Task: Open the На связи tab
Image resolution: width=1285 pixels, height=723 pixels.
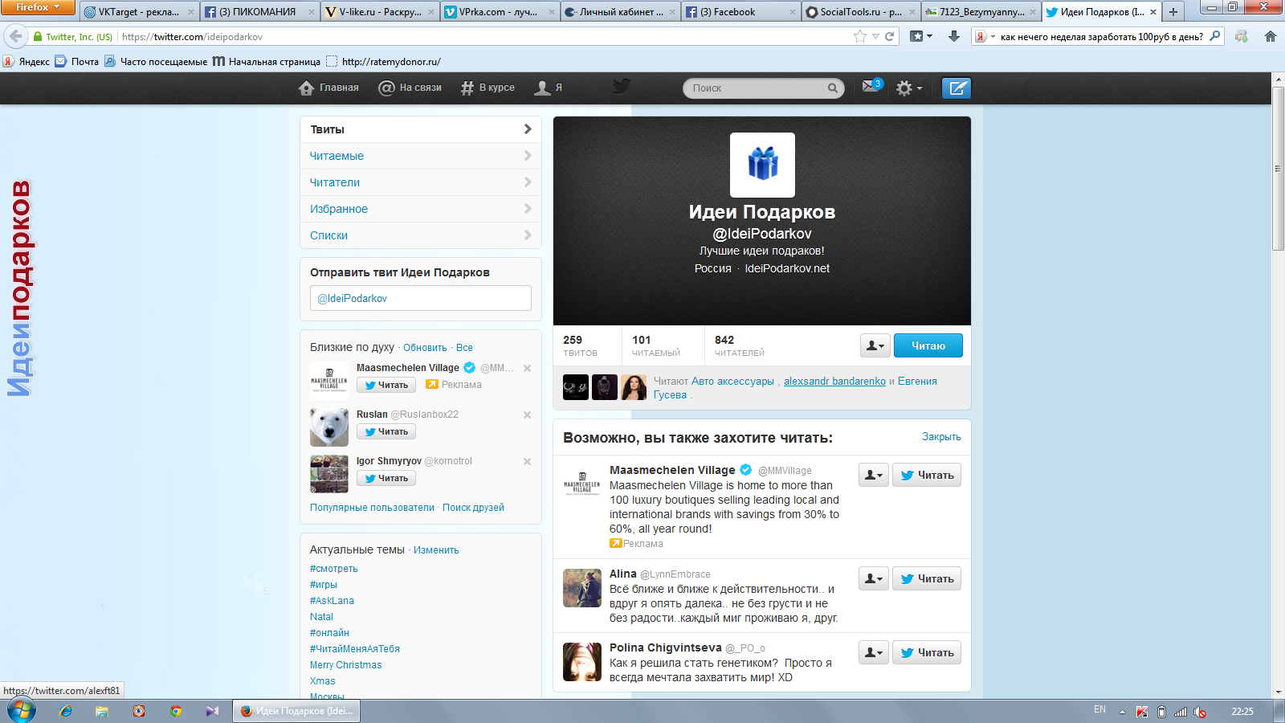Action: click(410, 88)
